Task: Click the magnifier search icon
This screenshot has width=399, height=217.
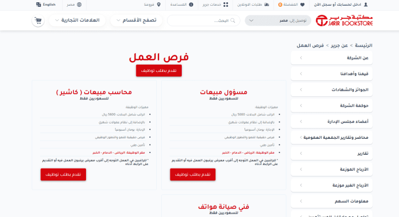Action: tap(233, 21)
